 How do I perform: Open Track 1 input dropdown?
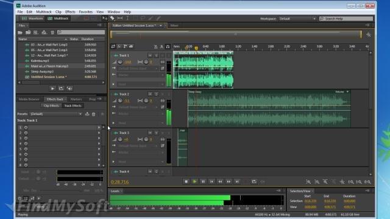point(138,68)
